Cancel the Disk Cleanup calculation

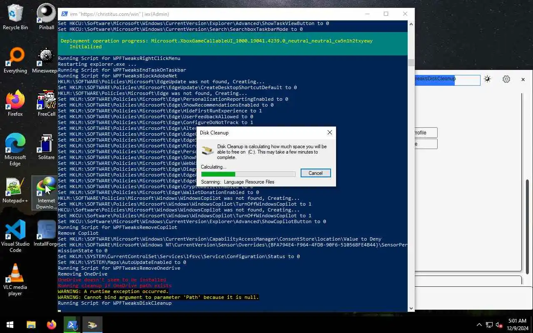(315, 173)
